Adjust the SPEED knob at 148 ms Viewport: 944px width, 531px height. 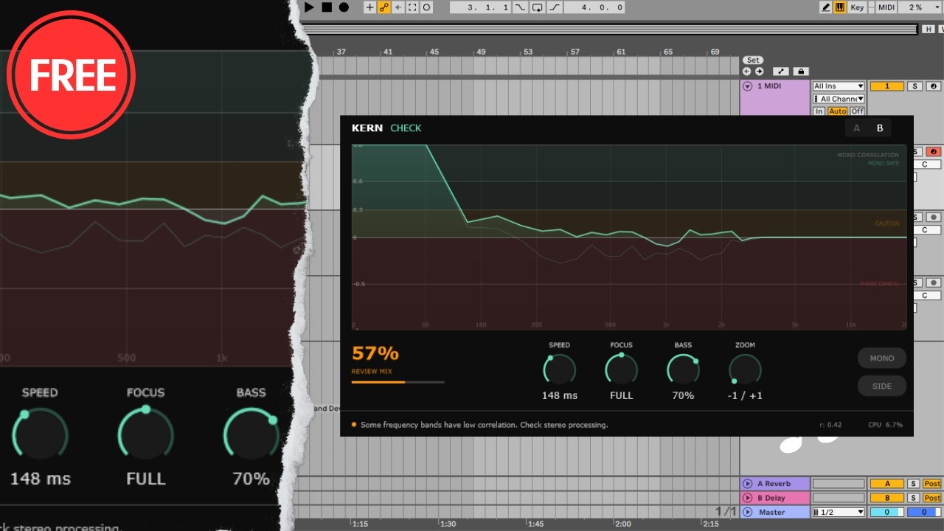[560, 369]
